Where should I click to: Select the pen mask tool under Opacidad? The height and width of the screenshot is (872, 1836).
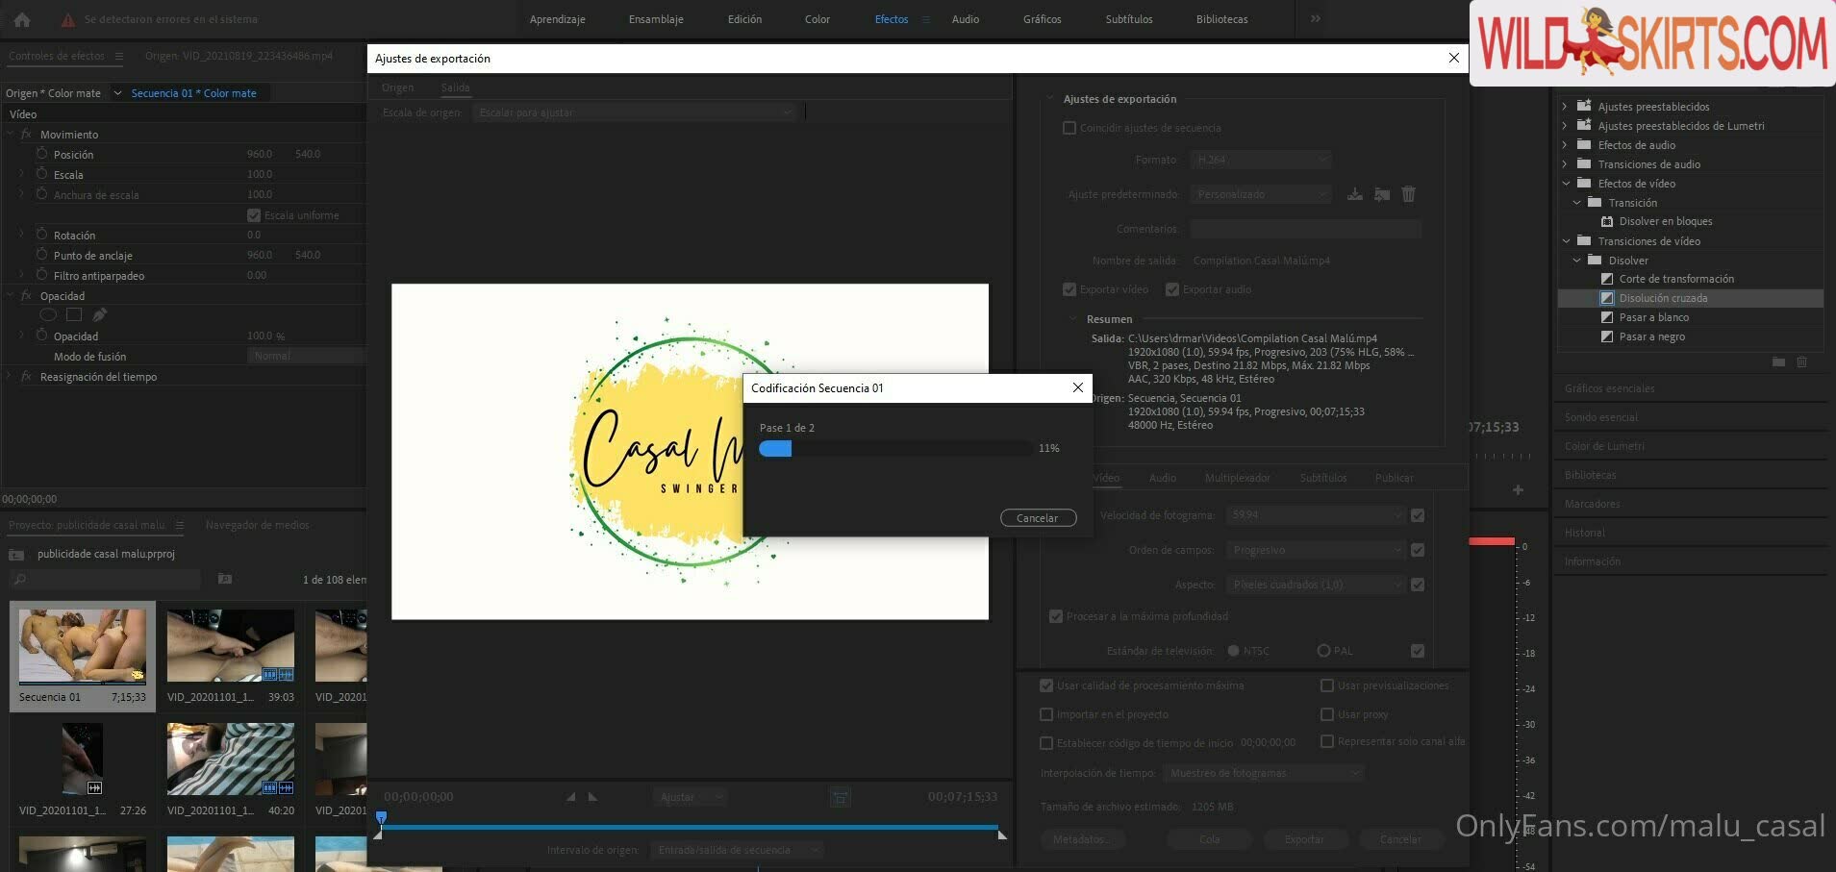[100, 314]
